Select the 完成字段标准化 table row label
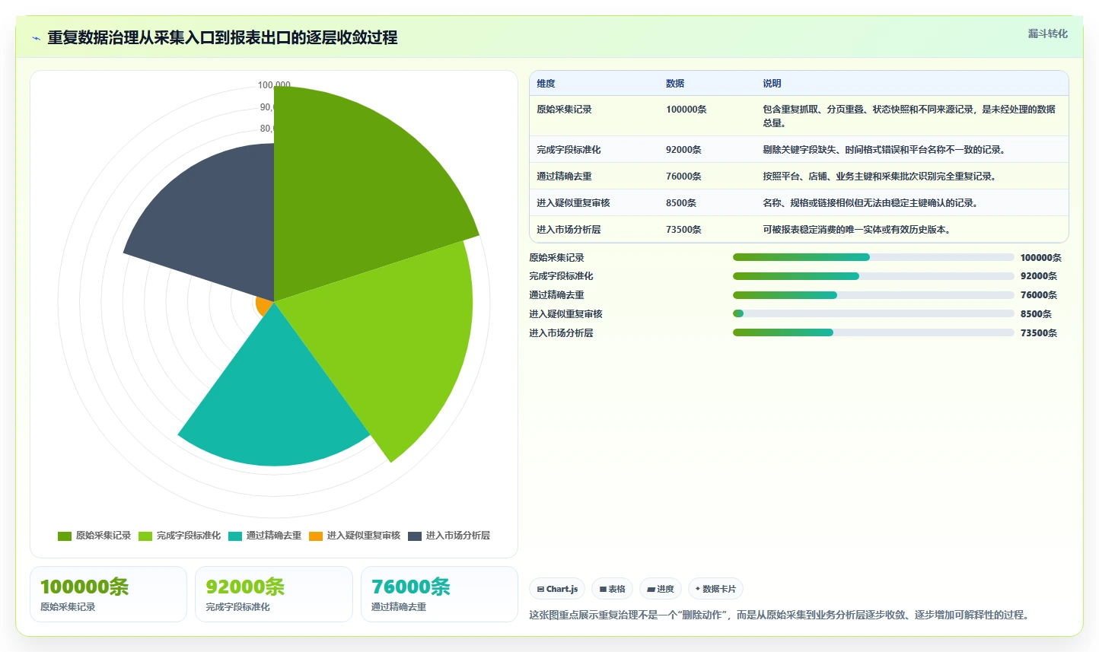This screenshot has height=652, width=1099. (569, 150)
